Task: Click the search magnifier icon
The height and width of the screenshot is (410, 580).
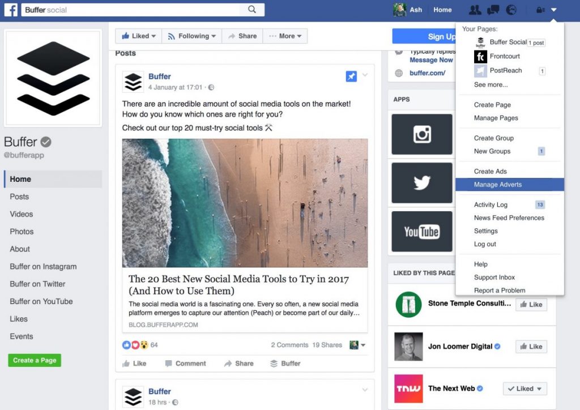Action: click(253, 10)
